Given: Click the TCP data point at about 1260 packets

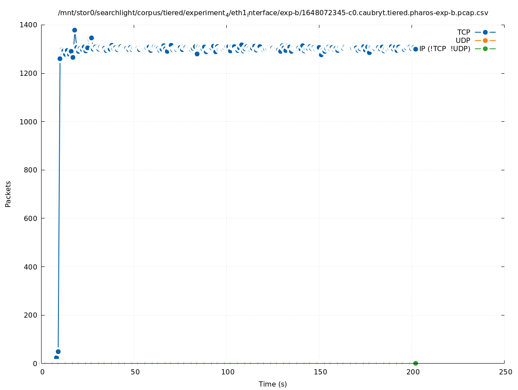Looking at the screenshot, I should click(x=60, y=58).
